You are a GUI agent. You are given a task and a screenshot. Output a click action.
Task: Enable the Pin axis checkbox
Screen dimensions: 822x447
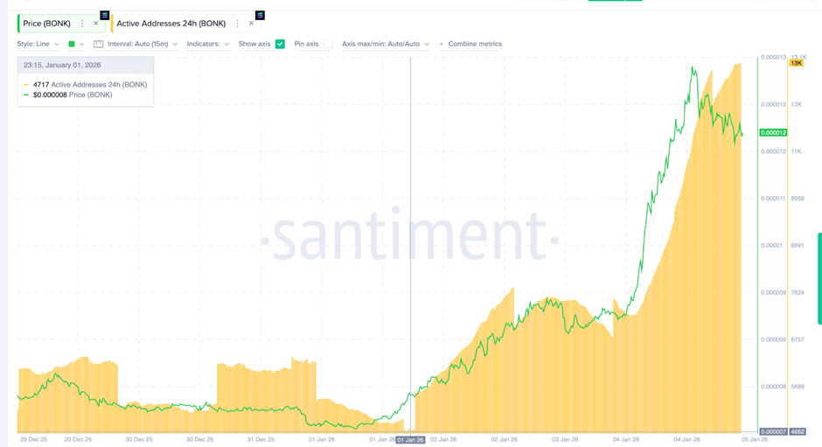328,44
